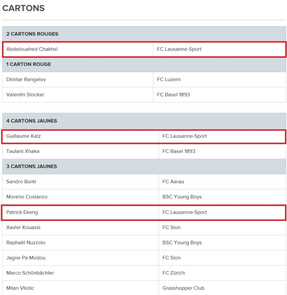Select FC Lausanne-Sport beside Abdelouahed Chakhsi
The width and height of the screenshot is (287, 295).
point(179,49)
